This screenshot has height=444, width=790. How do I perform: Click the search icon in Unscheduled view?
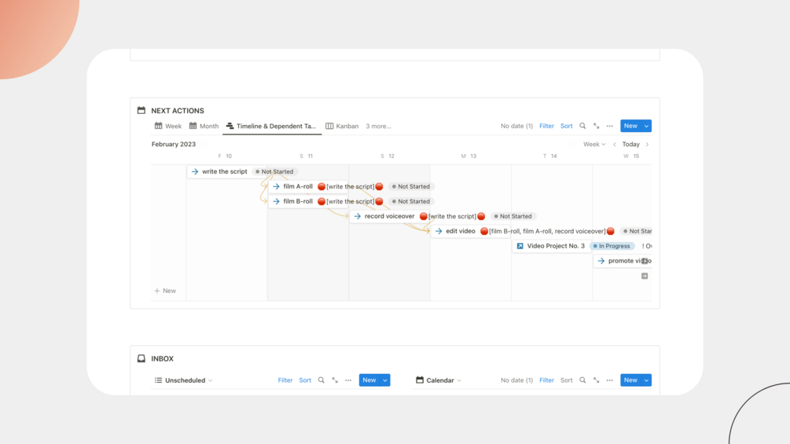click(x=321, y=380)
